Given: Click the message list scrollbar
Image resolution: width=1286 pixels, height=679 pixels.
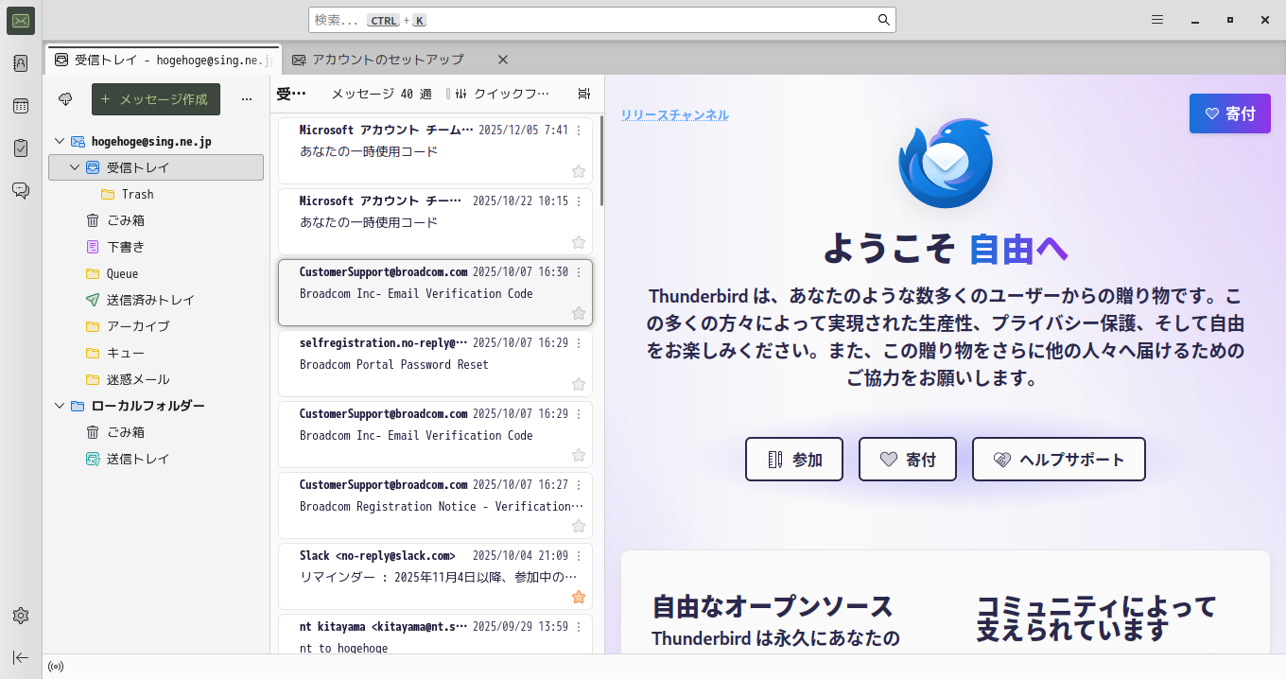Looking at the screenshot, I should 601,161.
